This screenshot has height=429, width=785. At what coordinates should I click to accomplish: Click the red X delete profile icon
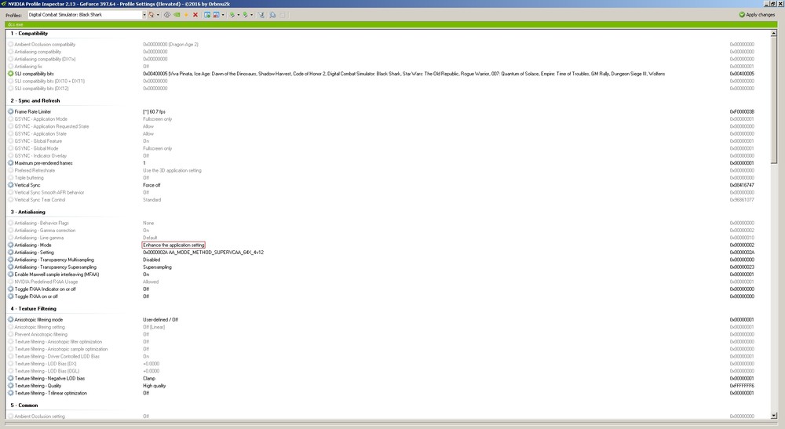(x=195, y=14)
